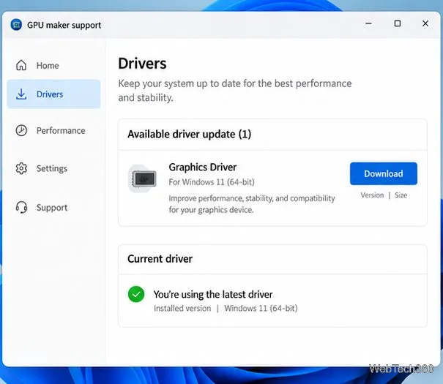Download the Graphics Driver update
This screenshot has width=443, height=384.
(x=384, y=173)
